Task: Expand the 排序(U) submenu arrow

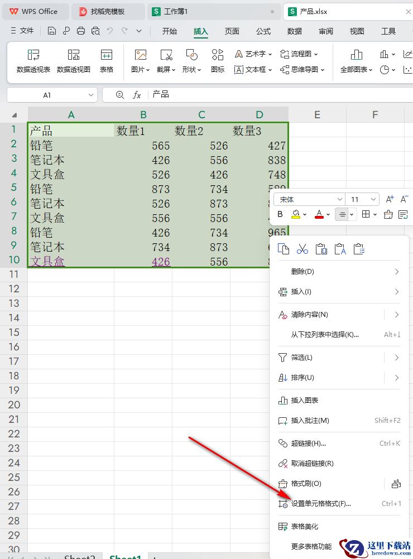Action: 397,378
